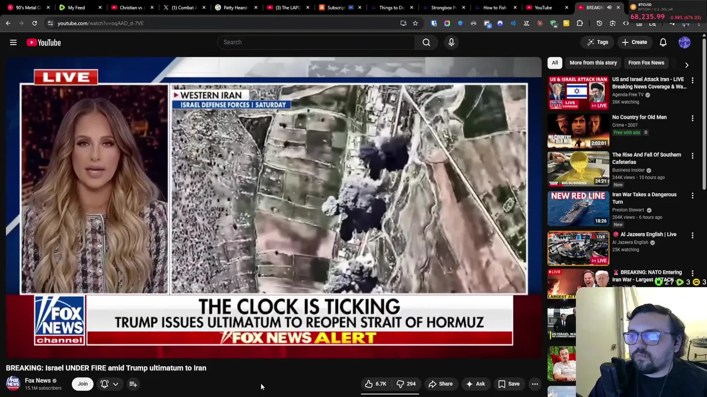This screenshot has height=397, width=707.
Task: Click the Tags extension button
Action: click(x=598, y=42)
